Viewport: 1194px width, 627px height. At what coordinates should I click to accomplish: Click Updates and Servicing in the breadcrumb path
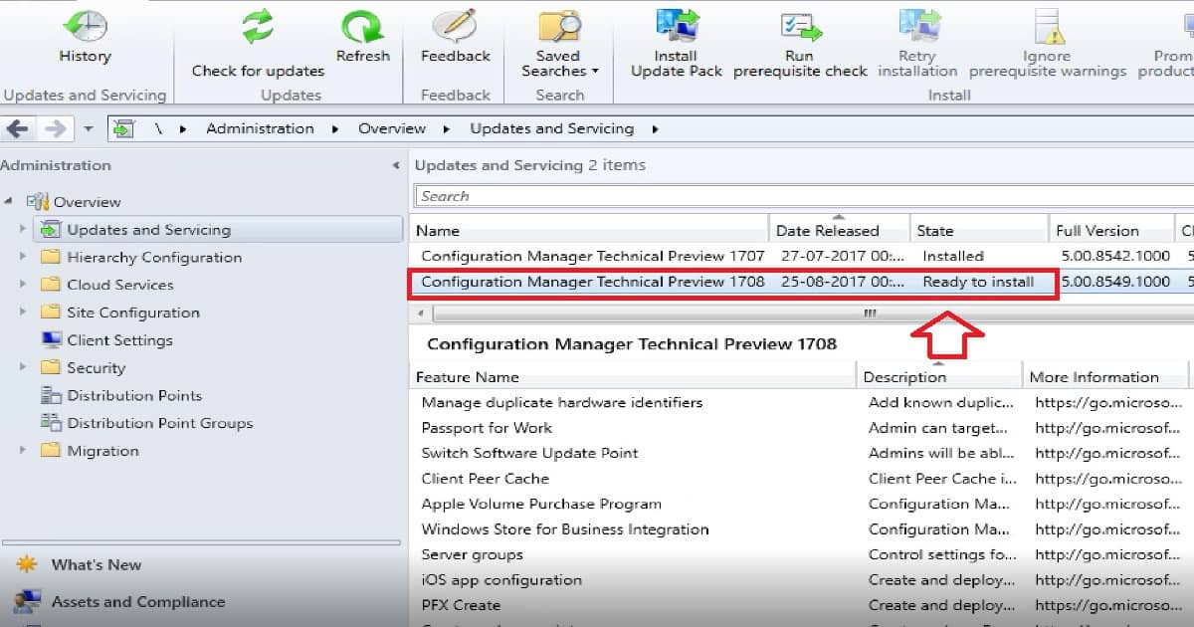551,128
